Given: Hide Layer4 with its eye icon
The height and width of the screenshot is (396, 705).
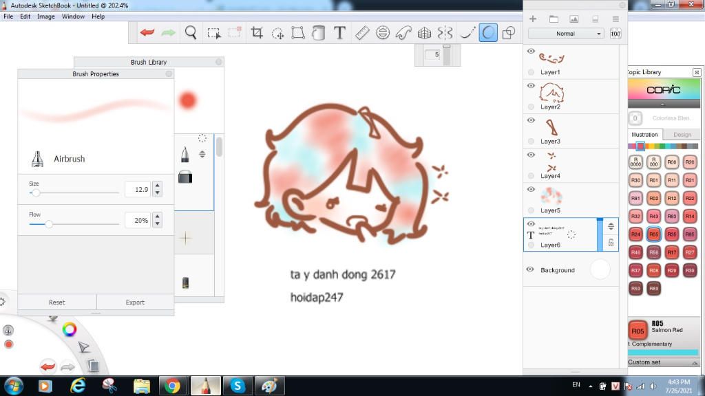Looking at the screenshot, I should click(531, 155).
